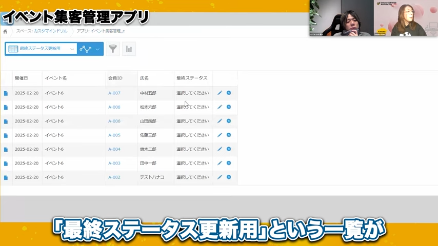Viewport: 438px width, 246px height.
Task: Delete the 佐藤三郎 record with x icon
Action: (229, 135)
